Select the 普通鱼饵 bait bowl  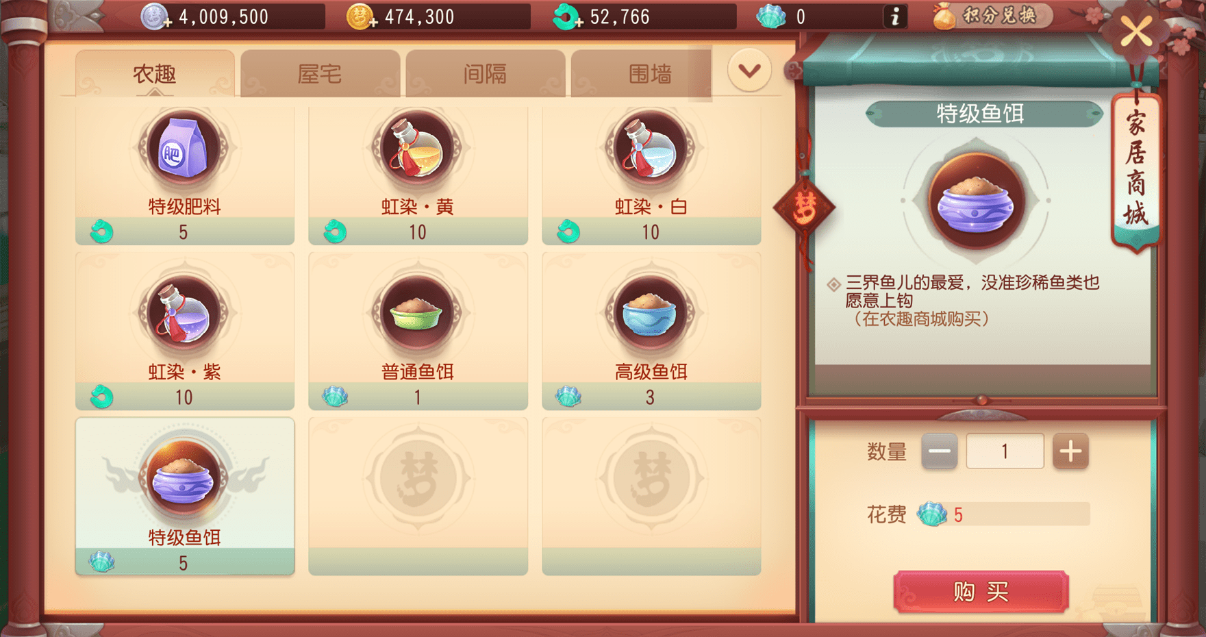click(418, 332)
